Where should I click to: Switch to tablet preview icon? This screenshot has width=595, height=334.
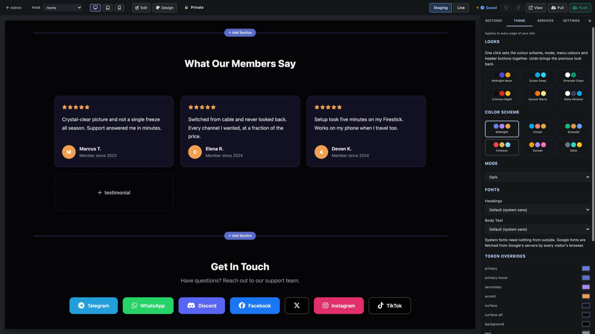107,8
